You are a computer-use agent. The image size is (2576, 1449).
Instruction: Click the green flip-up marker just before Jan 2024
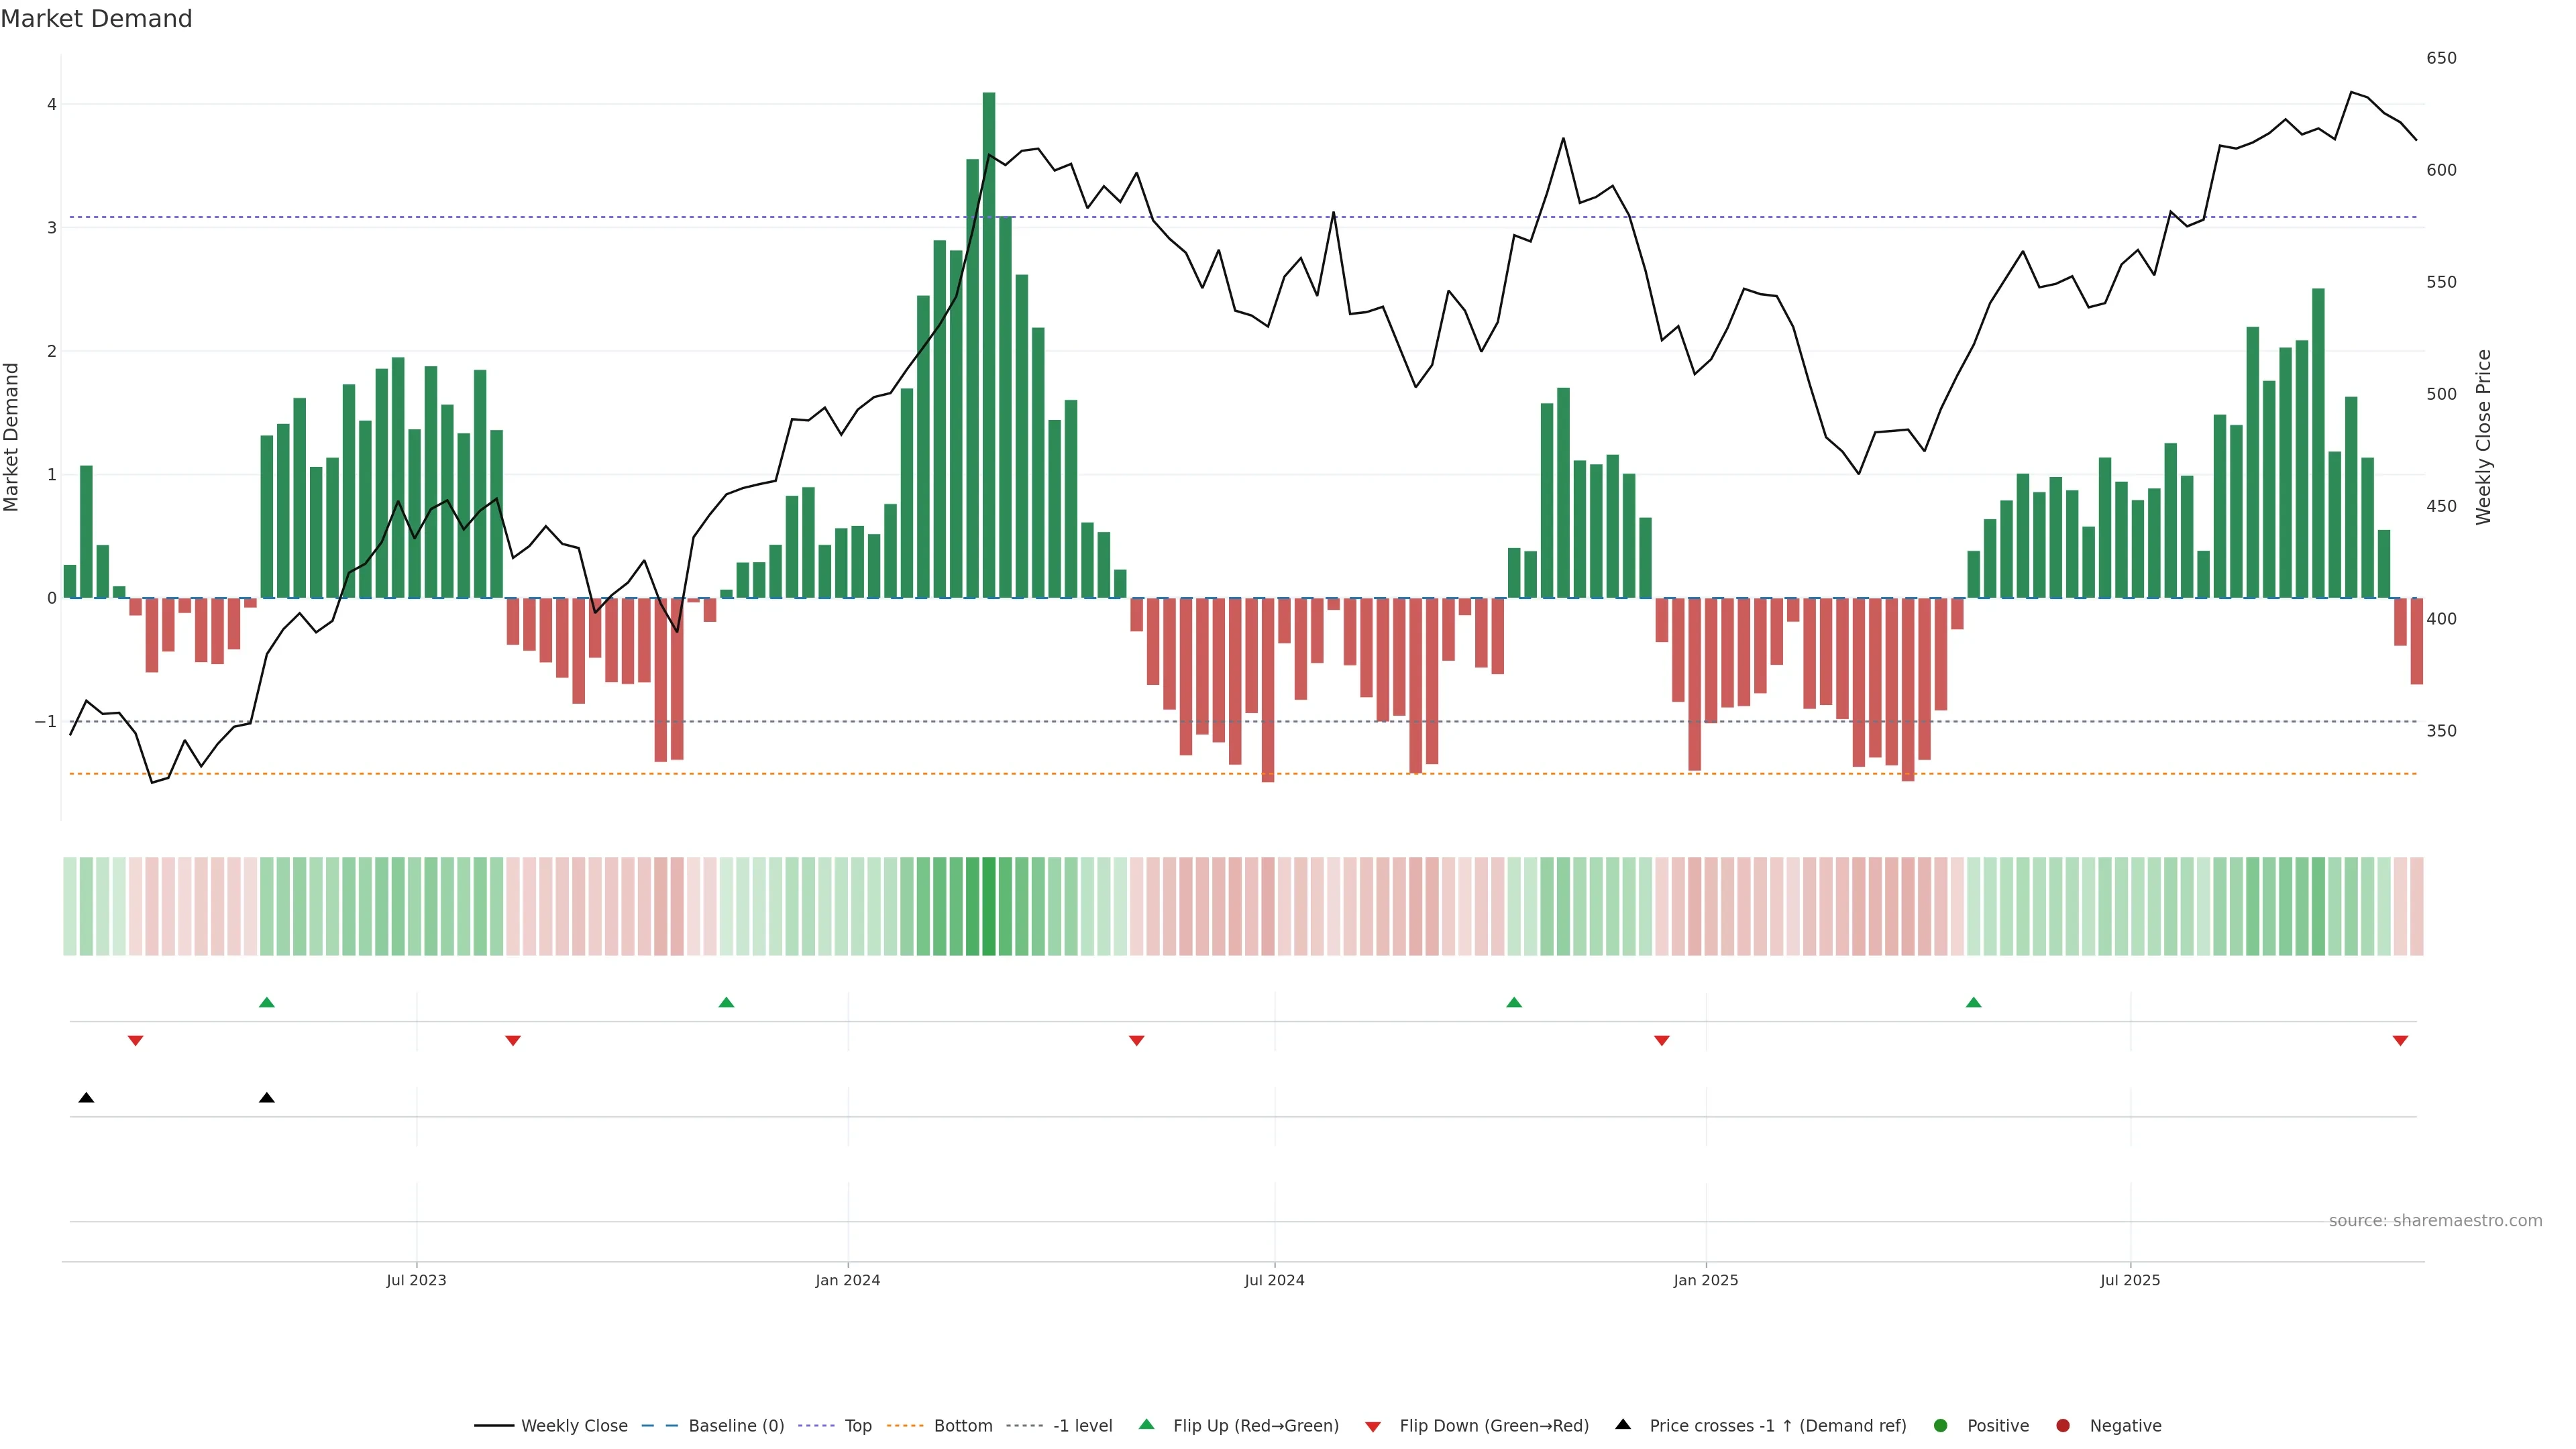click(726, 1002)
